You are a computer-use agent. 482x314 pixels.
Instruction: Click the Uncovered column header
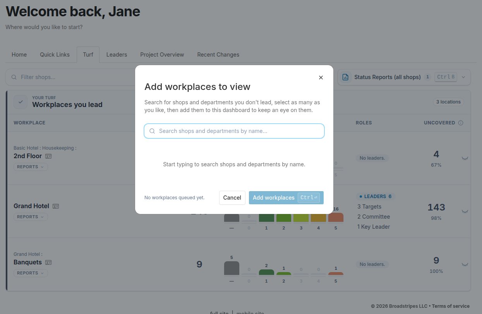point(439,123)
